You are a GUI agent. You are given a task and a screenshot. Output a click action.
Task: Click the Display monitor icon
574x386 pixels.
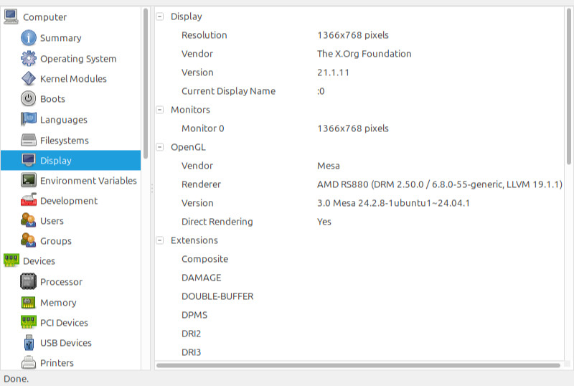pyautogui.click(x=29, y=161)
